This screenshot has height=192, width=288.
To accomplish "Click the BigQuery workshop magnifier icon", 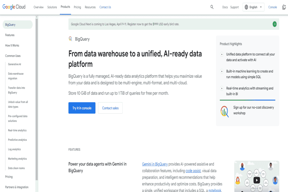I will point(225,111).
